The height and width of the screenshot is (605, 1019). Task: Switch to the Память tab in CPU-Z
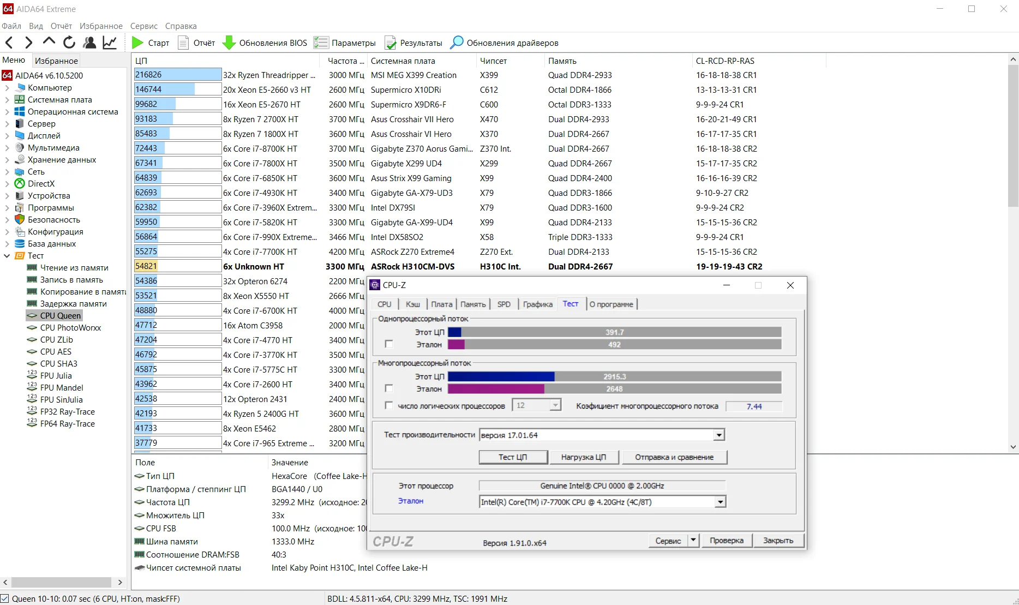[x=472, y=304]
